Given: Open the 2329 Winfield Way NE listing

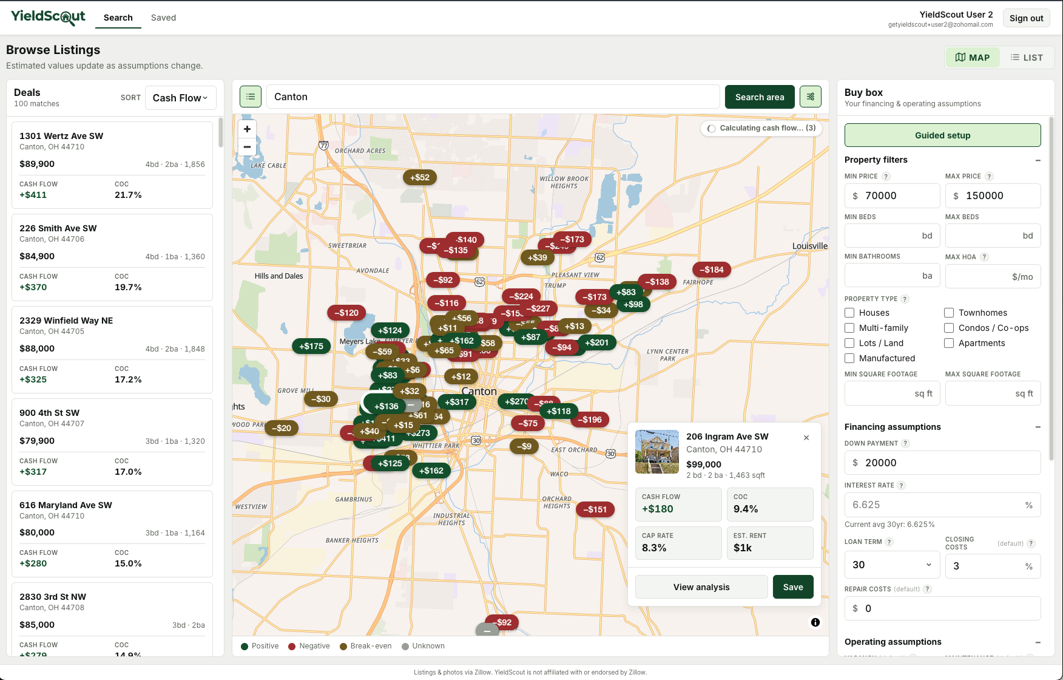Looking at the screenshot, I should coord(112,350).
